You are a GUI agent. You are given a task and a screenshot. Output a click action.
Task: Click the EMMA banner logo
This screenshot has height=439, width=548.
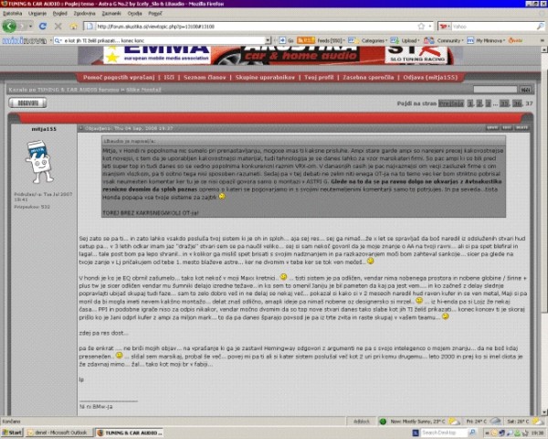(157, 55)
